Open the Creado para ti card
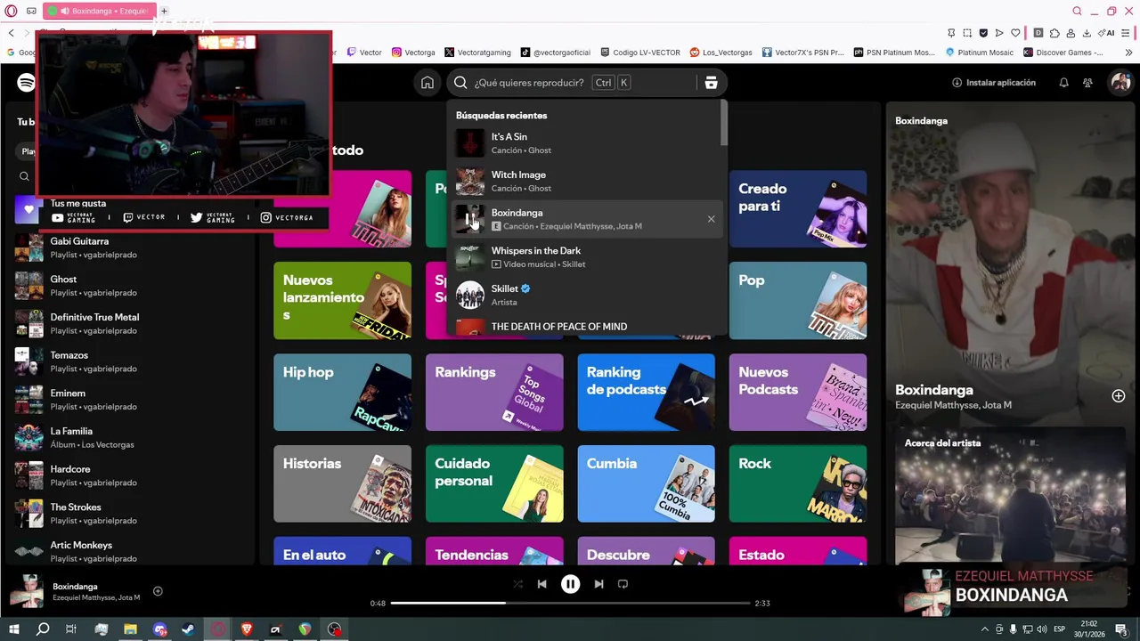Viewport: 1140px width, 641px height. coord(798,208)
